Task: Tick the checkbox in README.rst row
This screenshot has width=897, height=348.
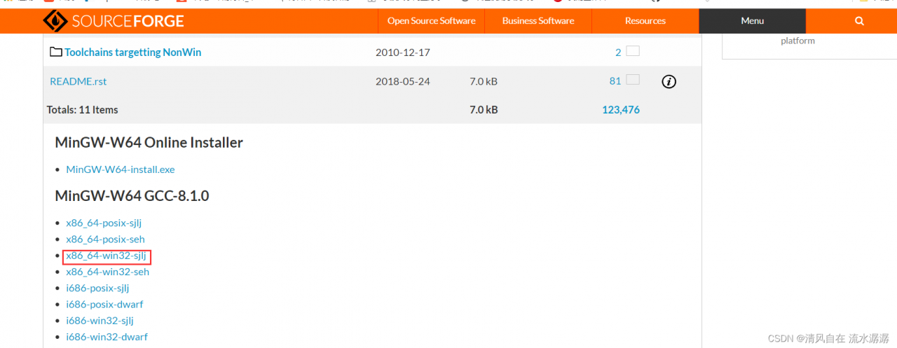Action: [633, 80]
